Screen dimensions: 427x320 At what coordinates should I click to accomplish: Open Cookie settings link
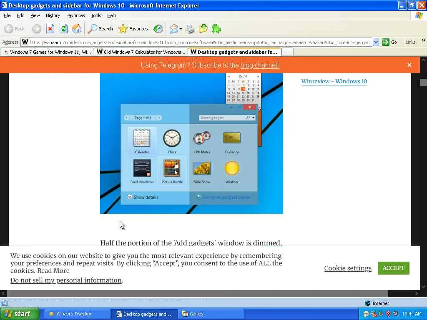348,268
